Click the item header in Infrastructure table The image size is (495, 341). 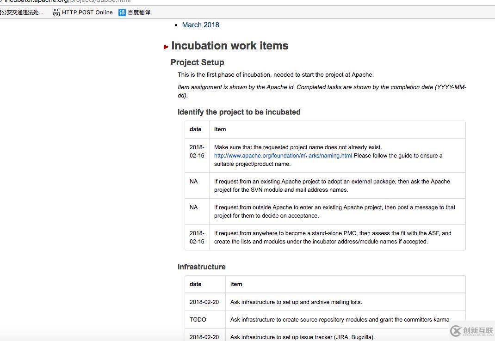tap(236, 284)
